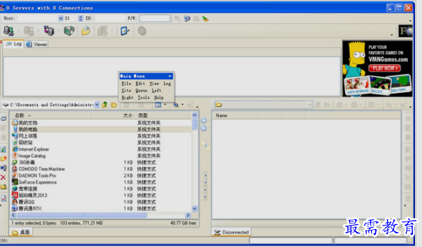Click in the ID input field
The image size is (422, 247).
111,18
